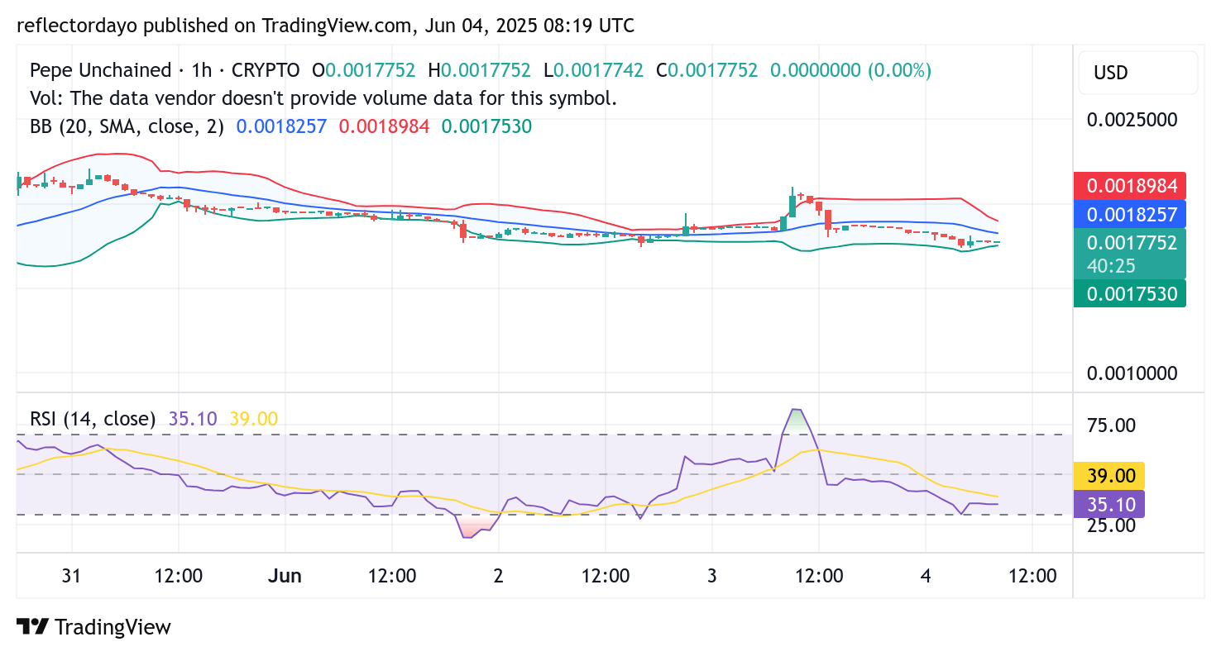
Task: Click the date label 4 on time axis
Action: click(925, 576)
